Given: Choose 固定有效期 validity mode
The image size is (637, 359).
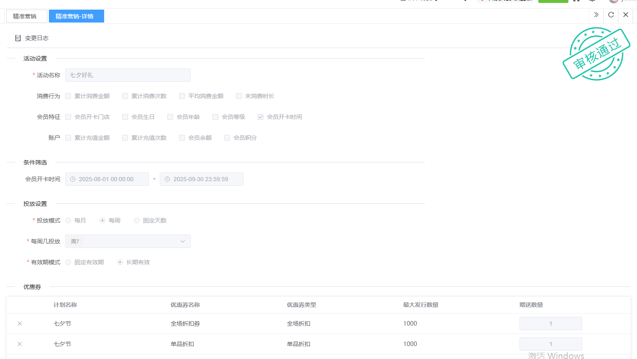Looking at the screenshot, I should 68,262.
